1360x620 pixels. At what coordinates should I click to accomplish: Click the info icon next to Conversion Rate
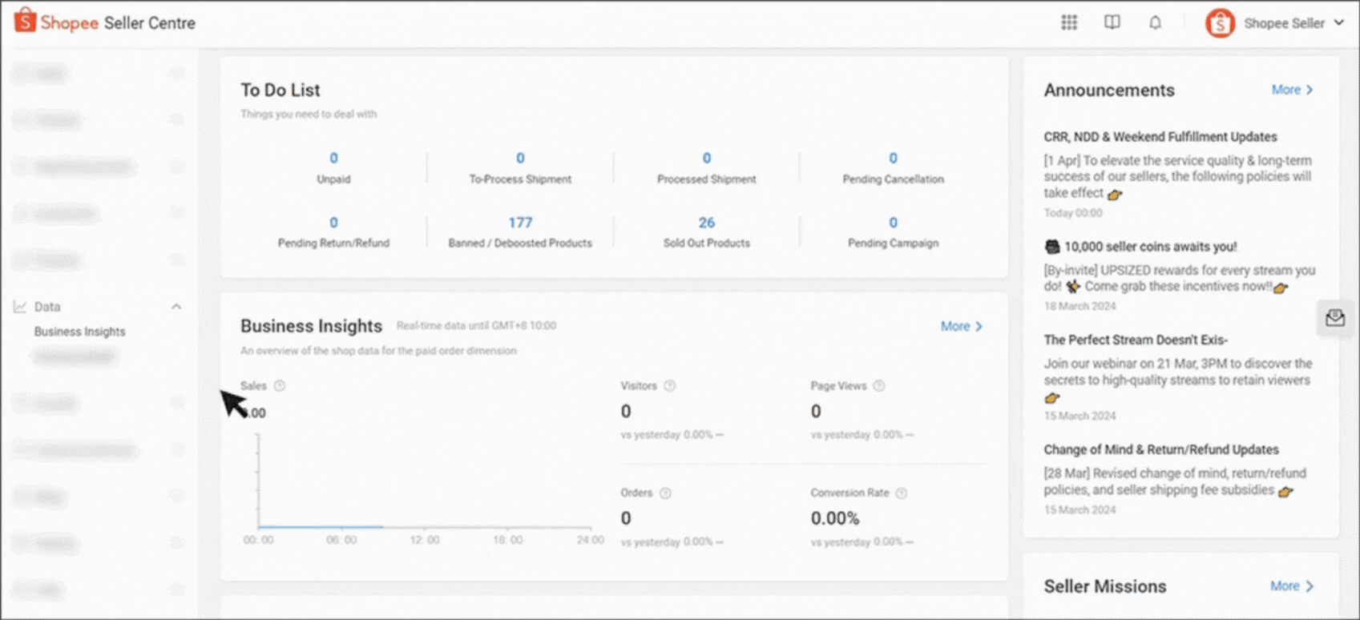click(x=902, y=493)
